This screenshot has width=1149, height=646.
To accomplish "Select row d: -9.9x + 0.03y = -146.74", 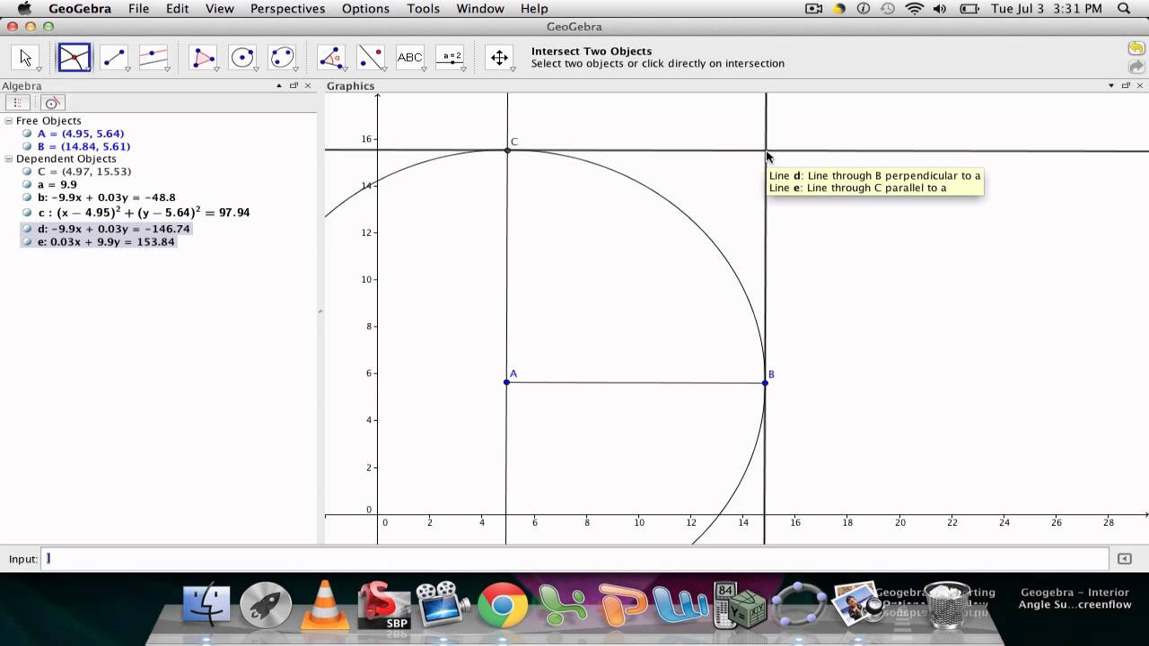I will pos(106,229).
